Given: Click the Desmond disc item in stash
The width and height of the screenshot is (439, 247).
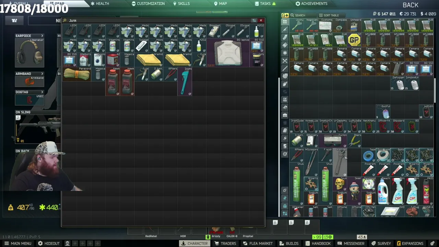Looking at the screenshot, I should coord(368,184).
